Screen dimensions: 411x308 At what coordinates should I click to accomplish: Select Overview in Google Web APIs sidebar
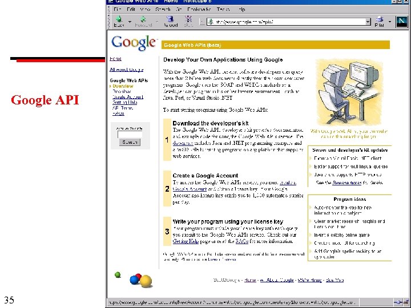click(123, 86)
